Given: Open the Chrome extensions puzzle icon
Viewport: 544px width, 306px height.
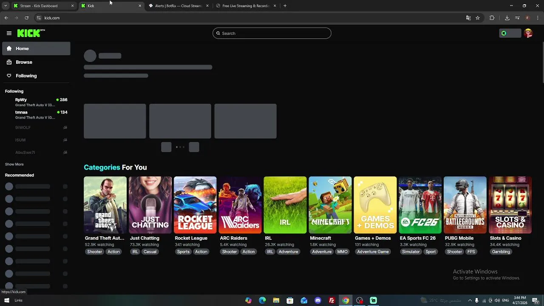Looking at the screenshot, I should [492, 18].
